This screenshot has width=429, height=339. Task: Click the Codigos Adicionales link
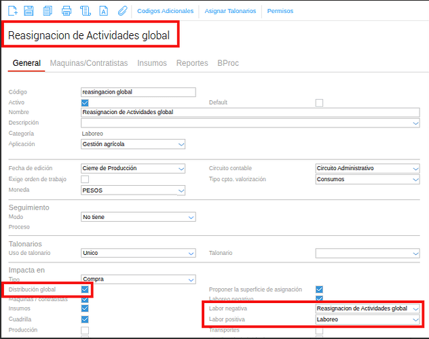pos(165,12)
